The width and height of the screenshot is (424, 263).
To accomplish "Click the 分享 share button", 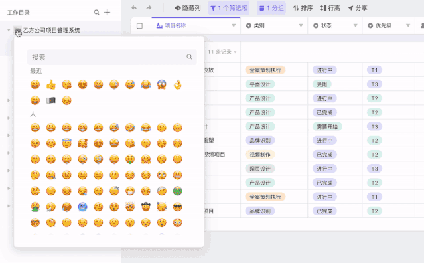I will [358, 8].
